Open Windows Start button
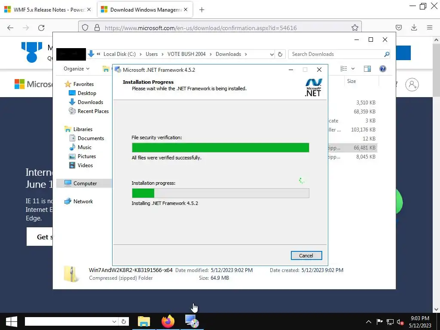 tap(12, 321)
